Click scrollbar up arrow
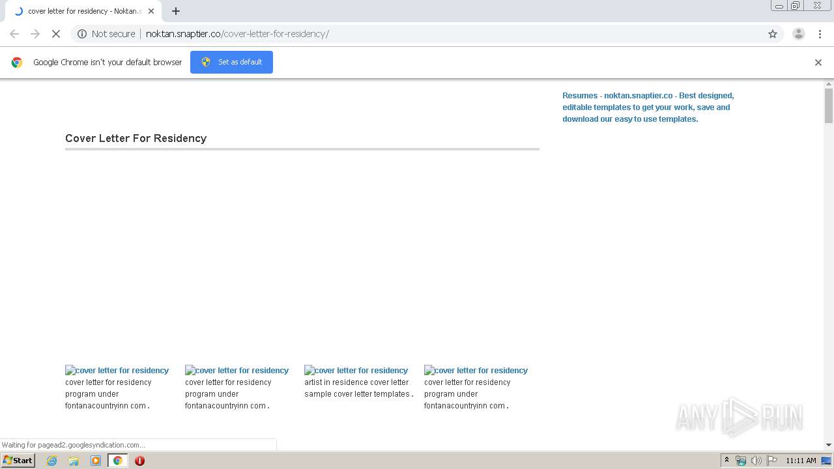This screenshot has width=834, height=469. coord(829,84)
